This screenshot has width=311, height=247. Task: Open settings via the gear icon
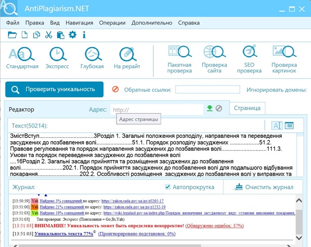click(72, 35)
